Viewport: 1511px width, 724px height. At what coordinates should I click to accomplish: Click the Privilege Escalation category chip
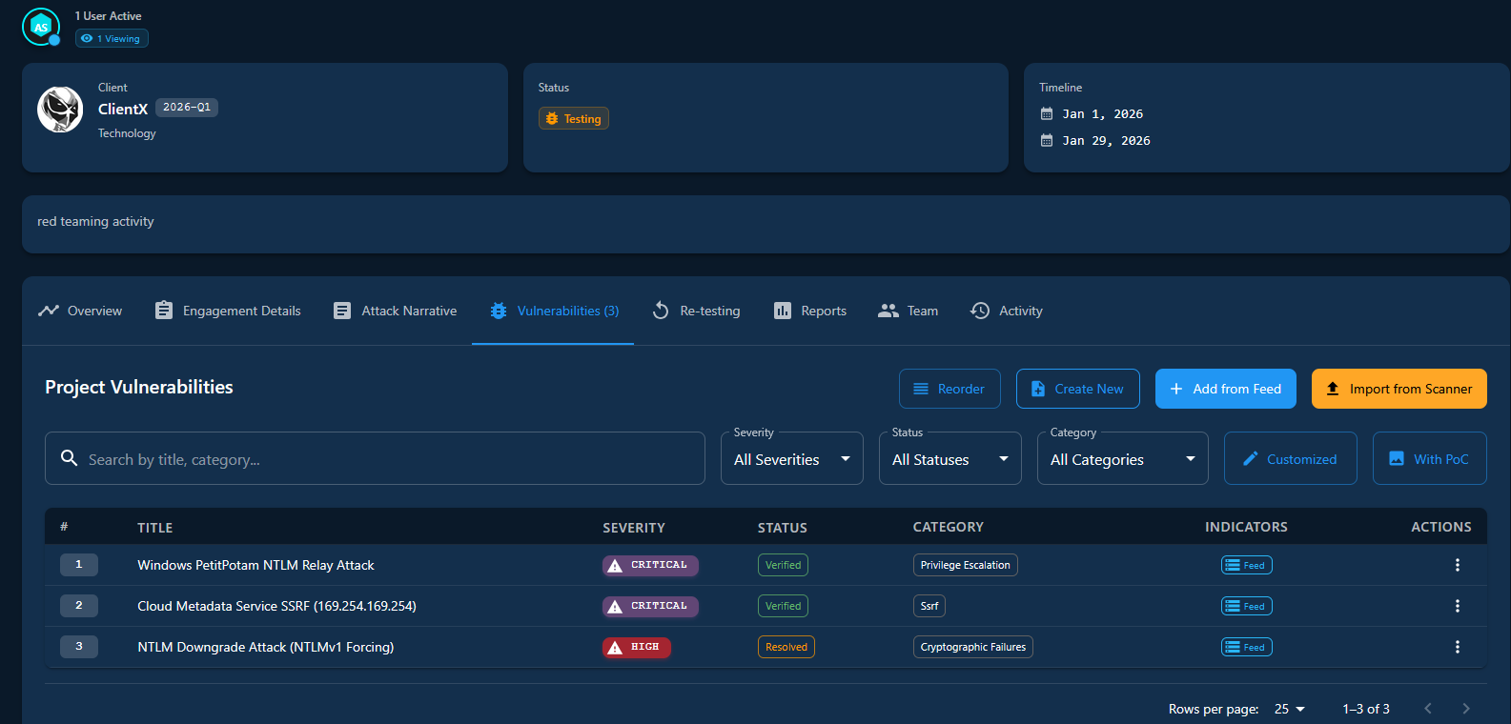pyautogui.click(x=966, y=565)
